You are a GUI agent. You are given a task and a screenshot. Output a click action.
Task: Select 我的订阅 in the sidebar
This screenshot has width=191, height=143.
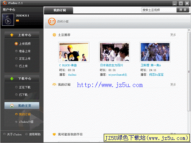coord(25,114)
